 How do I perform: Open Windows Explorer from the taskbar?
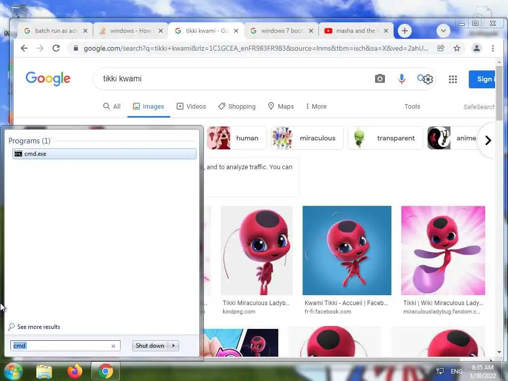click(x=44, y=371)
